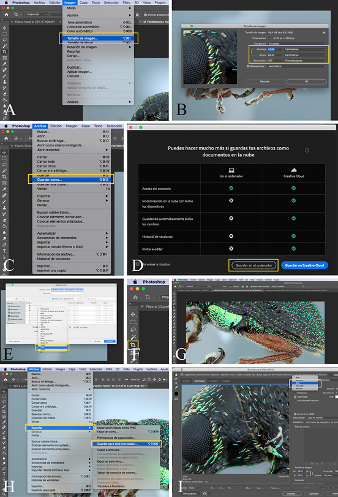This screenshot has width=338, height=497.
Task: Select the Magic Wand tool in panel A
Action: click(5, 46)
